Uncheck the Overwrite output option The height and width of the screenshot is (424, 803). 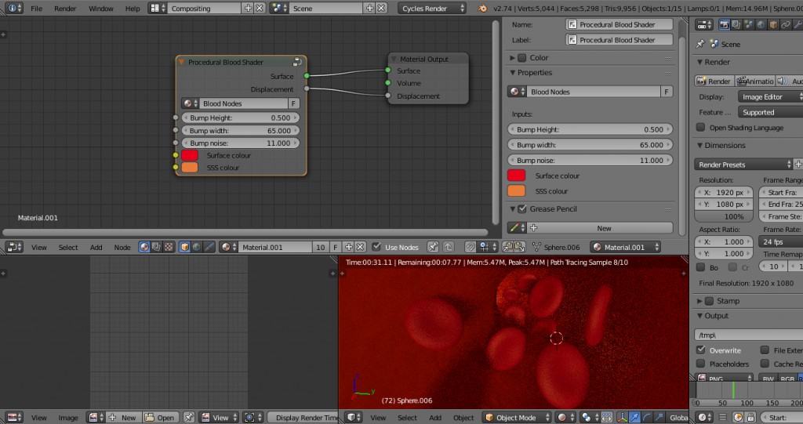tap(702, 350)
